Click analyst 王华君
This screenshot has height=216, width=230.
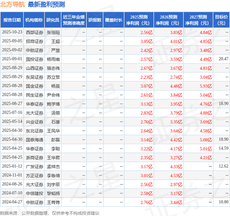point(53,158)
